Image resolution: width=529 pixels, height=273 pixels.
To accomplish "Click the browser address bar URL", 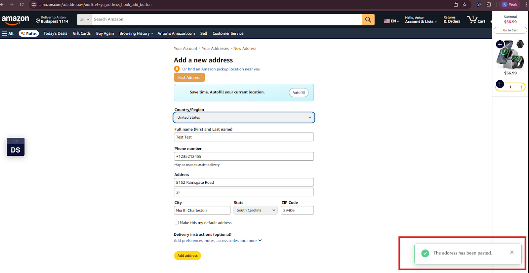I will click(x=96, y=5).
